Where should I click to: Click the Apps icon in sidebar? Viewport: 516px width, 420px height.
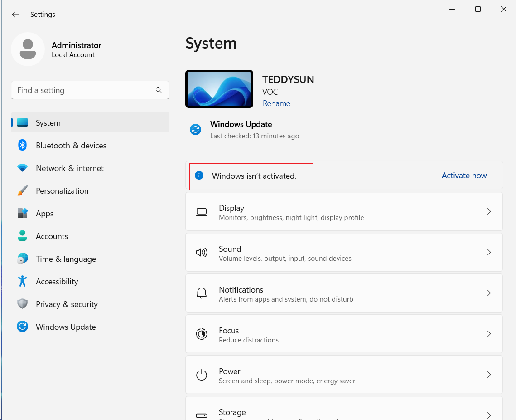coord(22,214)
